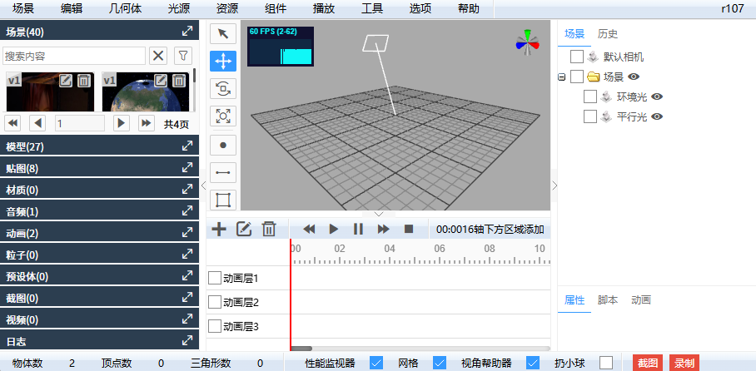The image size is (756, 371).
Task: Toggle visibility of 平行光
Action: [657, 116]
